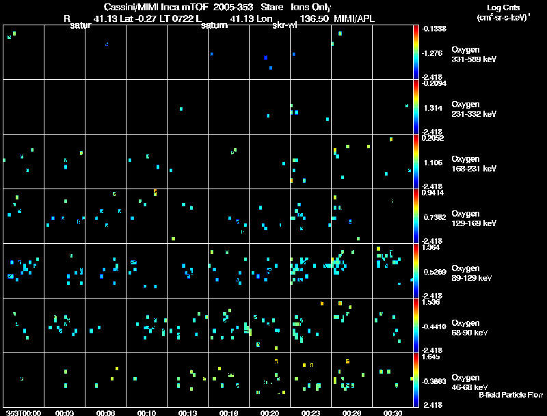Click the 'Log Cnts' units heading

point(503,8)
